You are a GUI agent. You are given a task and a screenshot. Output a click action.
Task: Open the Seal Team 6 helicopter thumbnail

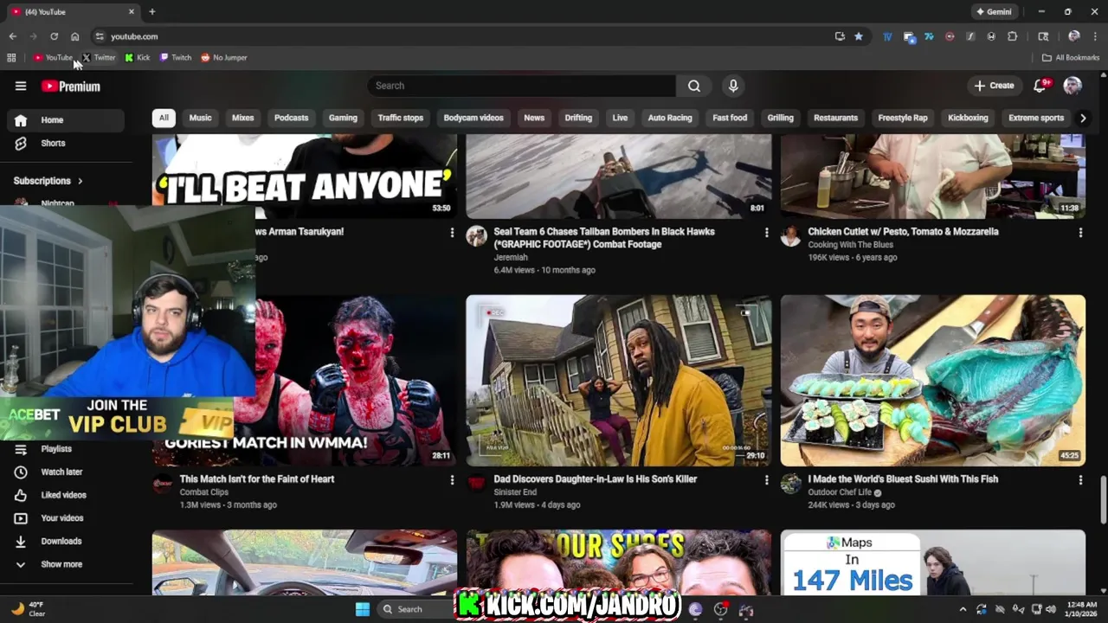coord(619,176)
